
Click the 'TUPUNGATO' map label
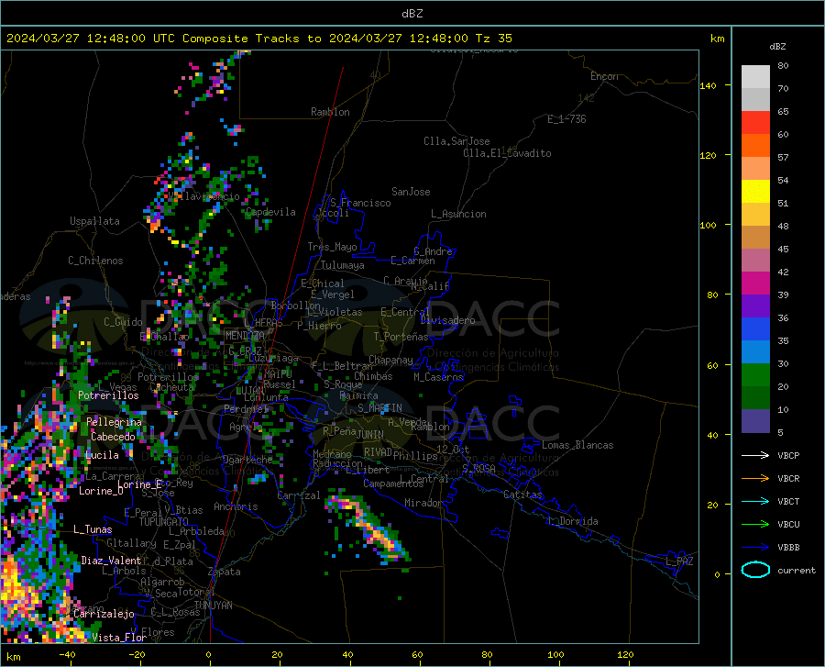pos(164,522)
